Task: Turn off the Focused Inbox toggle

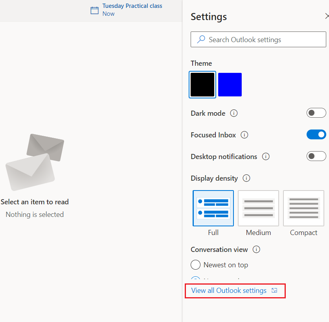Action: [x=316, y=135]
